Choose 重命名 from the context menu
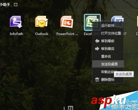This screenshot has height=110, width=138. pyautogui.click(x=108, y=56)
